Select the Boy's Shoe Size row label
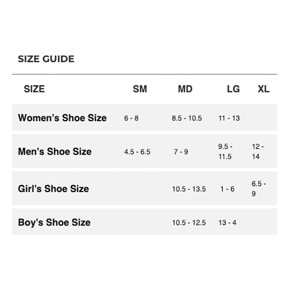This screenshot has height=292, width=292. pyautogui.click(x=54, y=223)
